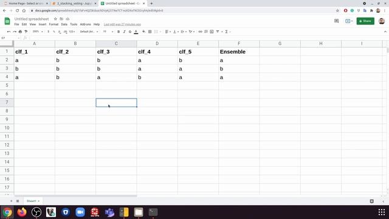Star the Untitled spreadsheet
This screenshot has width=389, height=219.
click(x=55, y=19)
